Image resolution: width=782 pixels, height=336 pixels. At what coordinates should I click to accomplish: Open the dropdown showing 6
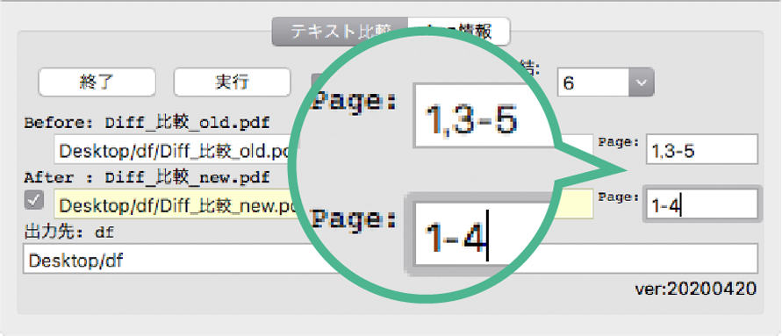(606, 82)
